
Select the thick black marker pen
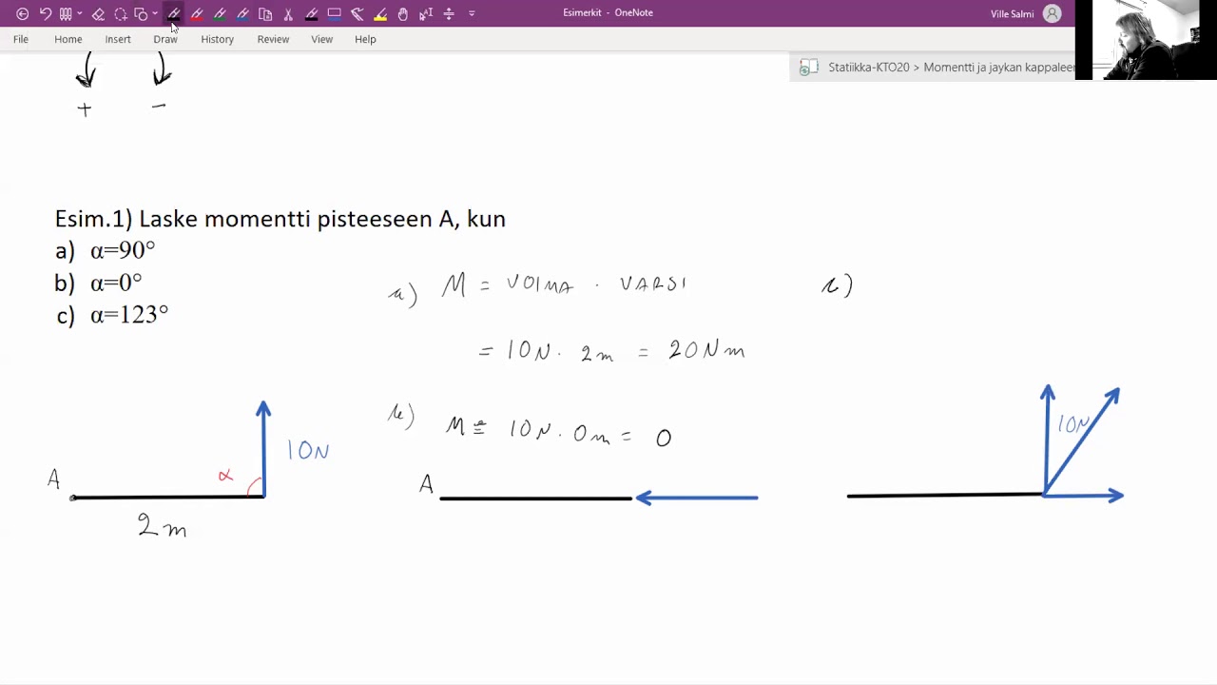(x=311, y=13)
